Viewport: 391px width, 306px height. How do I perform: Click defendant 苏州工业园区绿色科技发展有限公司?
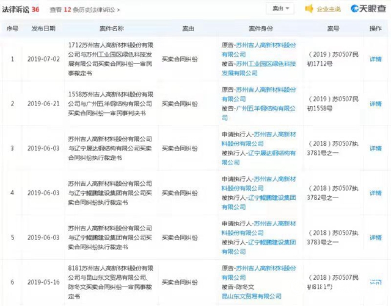pos(259,68)
